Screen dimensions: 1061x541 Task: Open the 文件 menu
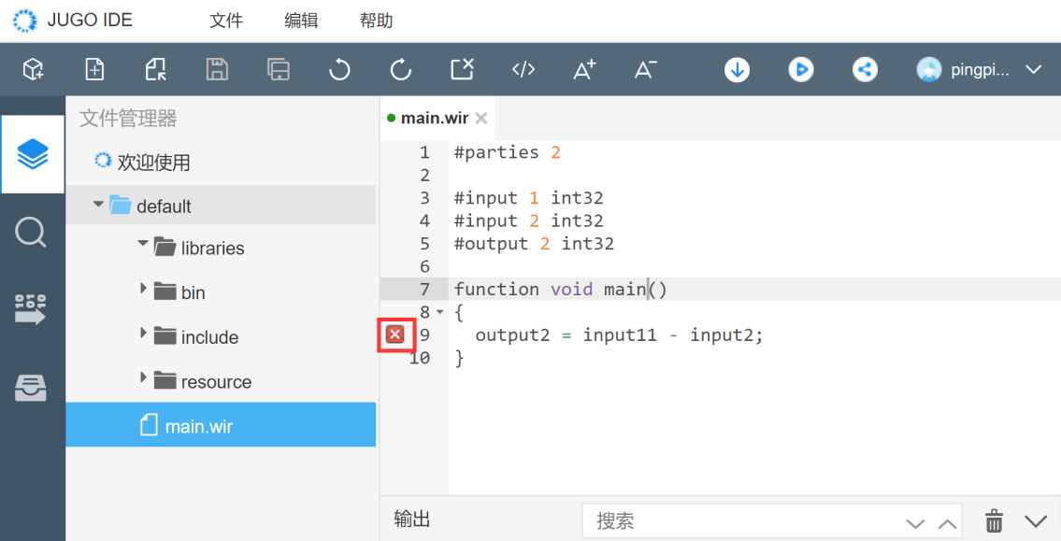[x=226, y=21]
